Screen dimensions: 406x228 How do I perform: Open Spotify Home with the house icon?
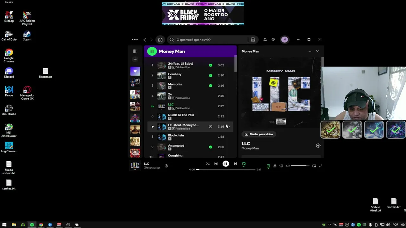tap(160, 40)
